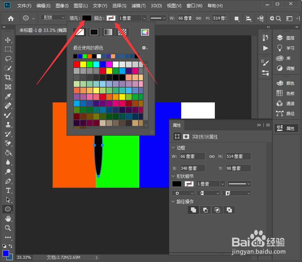302x262 pixels.
Task: Select the Blur tool
Action: point(8,162)
